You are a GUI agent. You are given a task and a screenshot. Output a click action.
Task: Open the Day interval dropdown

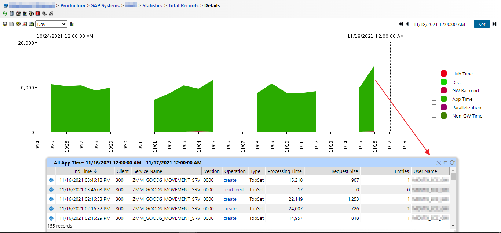pos(51,24)
